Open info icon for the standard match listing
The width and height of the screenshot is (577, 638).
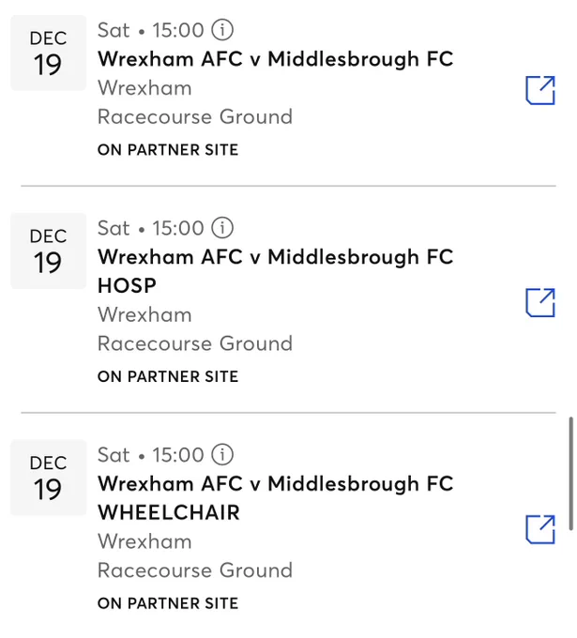[222, 30]
